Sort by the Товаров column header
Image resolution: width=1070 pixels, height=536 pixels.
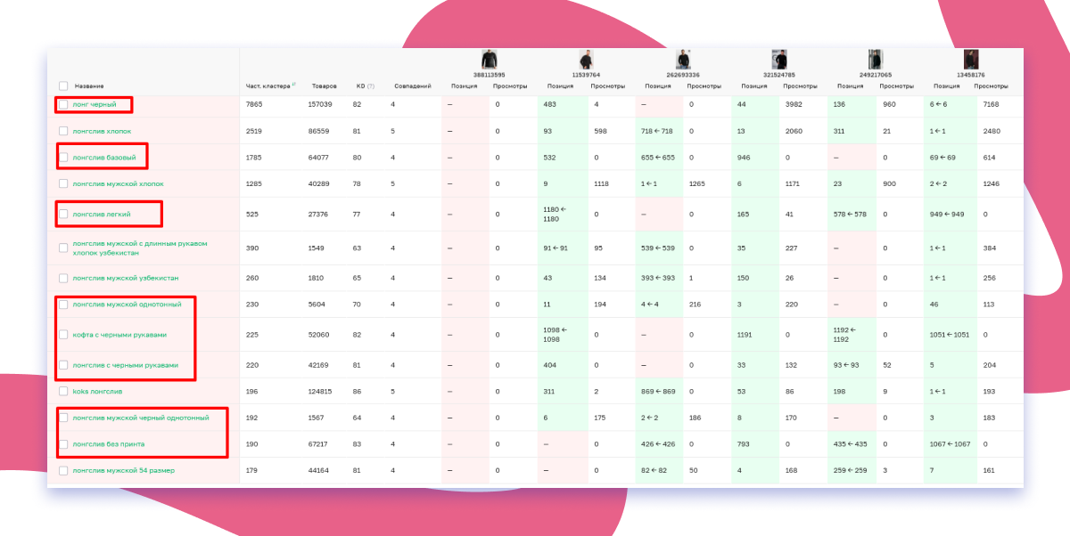pyautogui.click(x=325, y=86)
